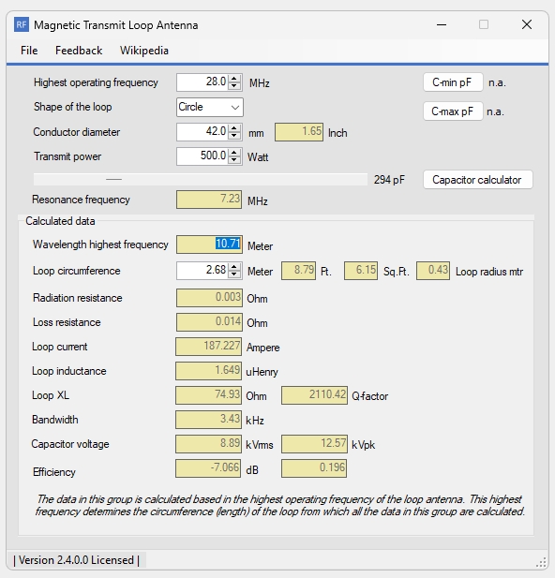Viewport: 555px width, 578px height.
Task: Click the efficiency ratio value 0.196
Action: (314, 468)
